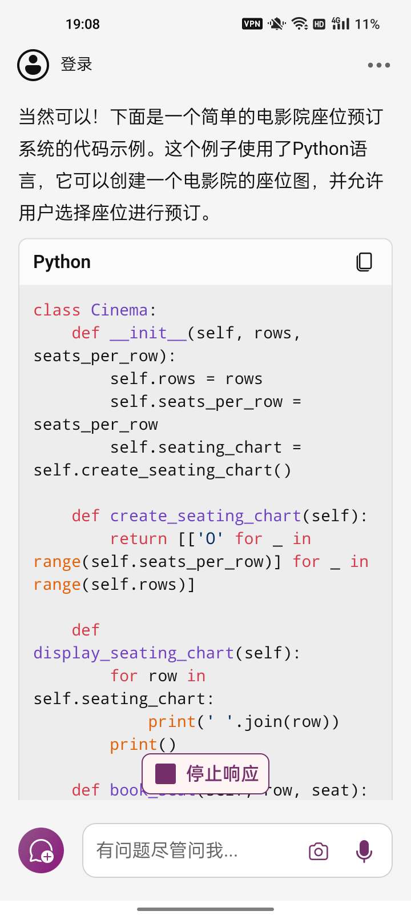Tap the intro paragraph starting 当然可以
This screenshot has width=411, height=919.
[x=201, y=165]
